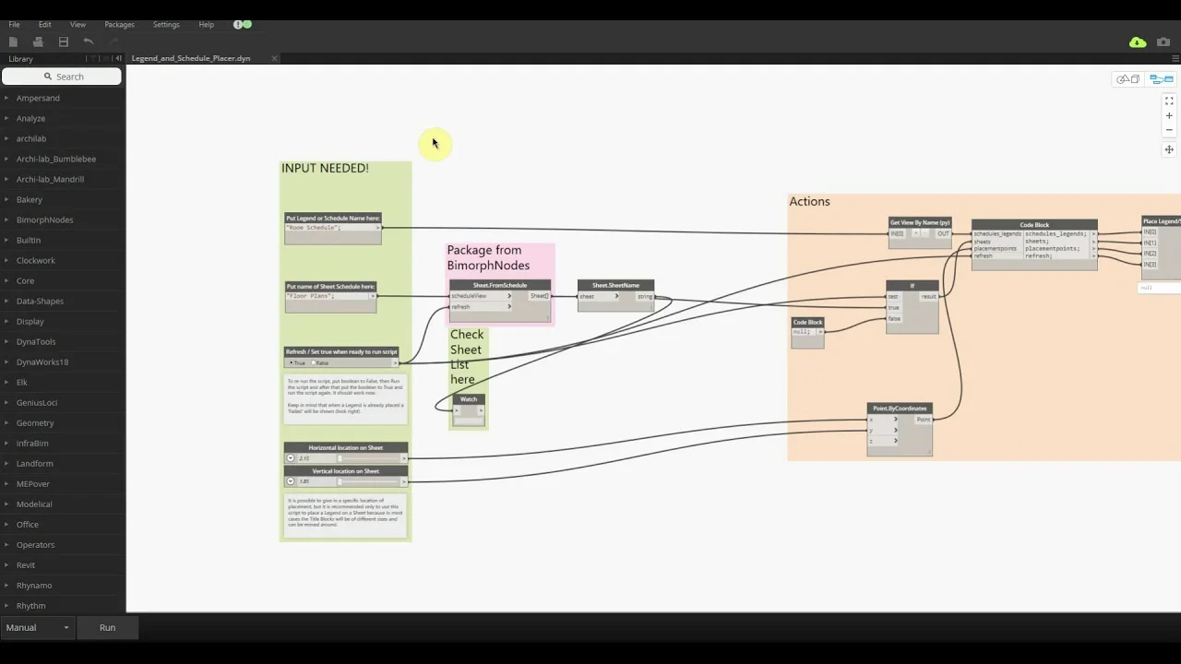
Task: Expand Vertical location slider settings chevron
Action: [x=291, y=481]
